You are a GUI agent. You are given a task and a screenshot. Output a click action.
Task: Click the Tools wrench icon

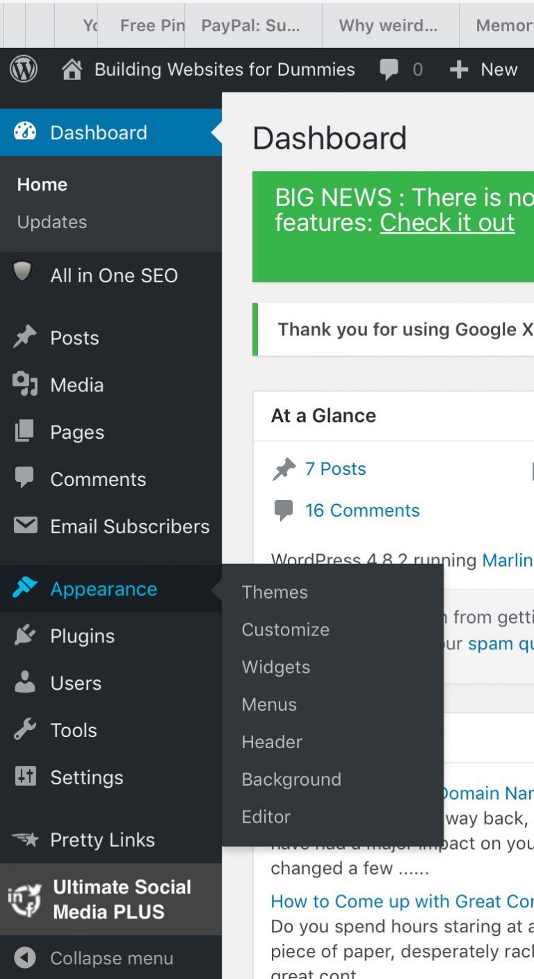click(25, 730)
